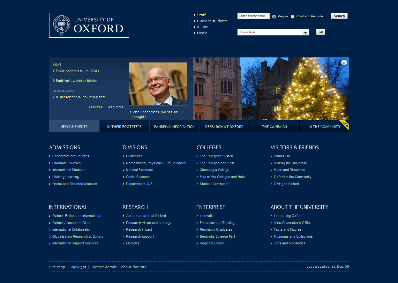Open the Site map footer link
Screen dimensions: 398x283
[57, 267]
